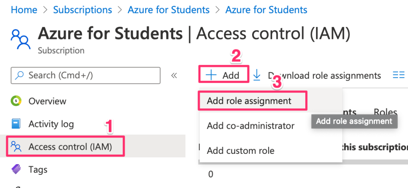The width and height of the screenshot is (408, 188).
Task: Switch to the Roles tab
Action: pos(385,112)
